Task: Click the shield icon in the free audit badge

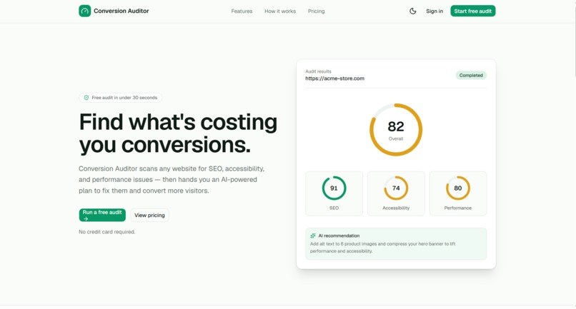Action: [x=86, y=98]
